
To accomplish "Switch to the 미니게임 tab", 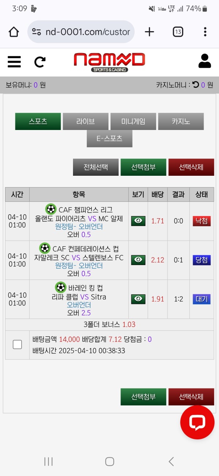I will click(133, 122).
